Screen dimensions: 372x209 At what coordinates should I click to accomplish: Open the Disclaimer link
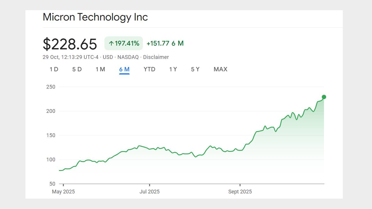pos(156,57)
